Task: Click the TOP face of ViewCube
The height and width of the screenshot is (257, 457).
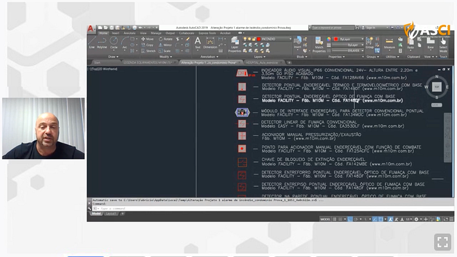Action: pos(436,87)
